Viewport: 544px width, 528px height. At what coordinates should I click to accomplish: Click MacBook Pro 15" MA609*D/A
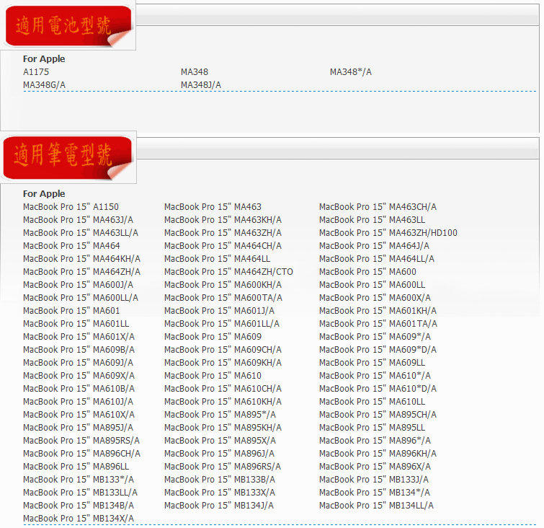coord(378,349)
